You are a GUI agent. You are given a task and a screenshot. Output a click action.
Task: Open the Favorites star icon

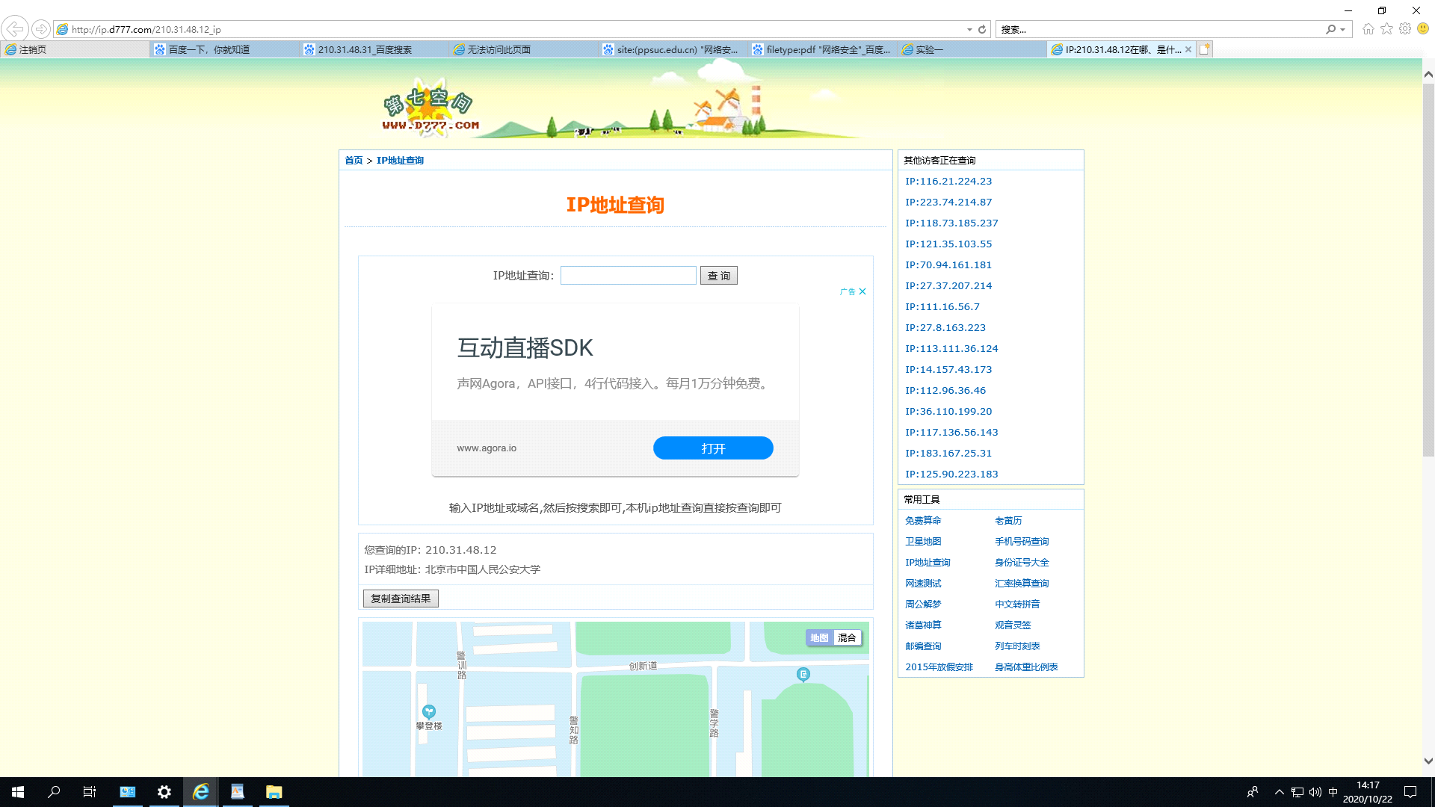click(1386, 29)
